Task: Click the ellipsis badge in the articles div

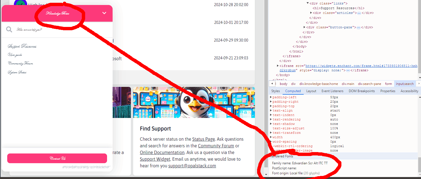Action: click(359, 13)
